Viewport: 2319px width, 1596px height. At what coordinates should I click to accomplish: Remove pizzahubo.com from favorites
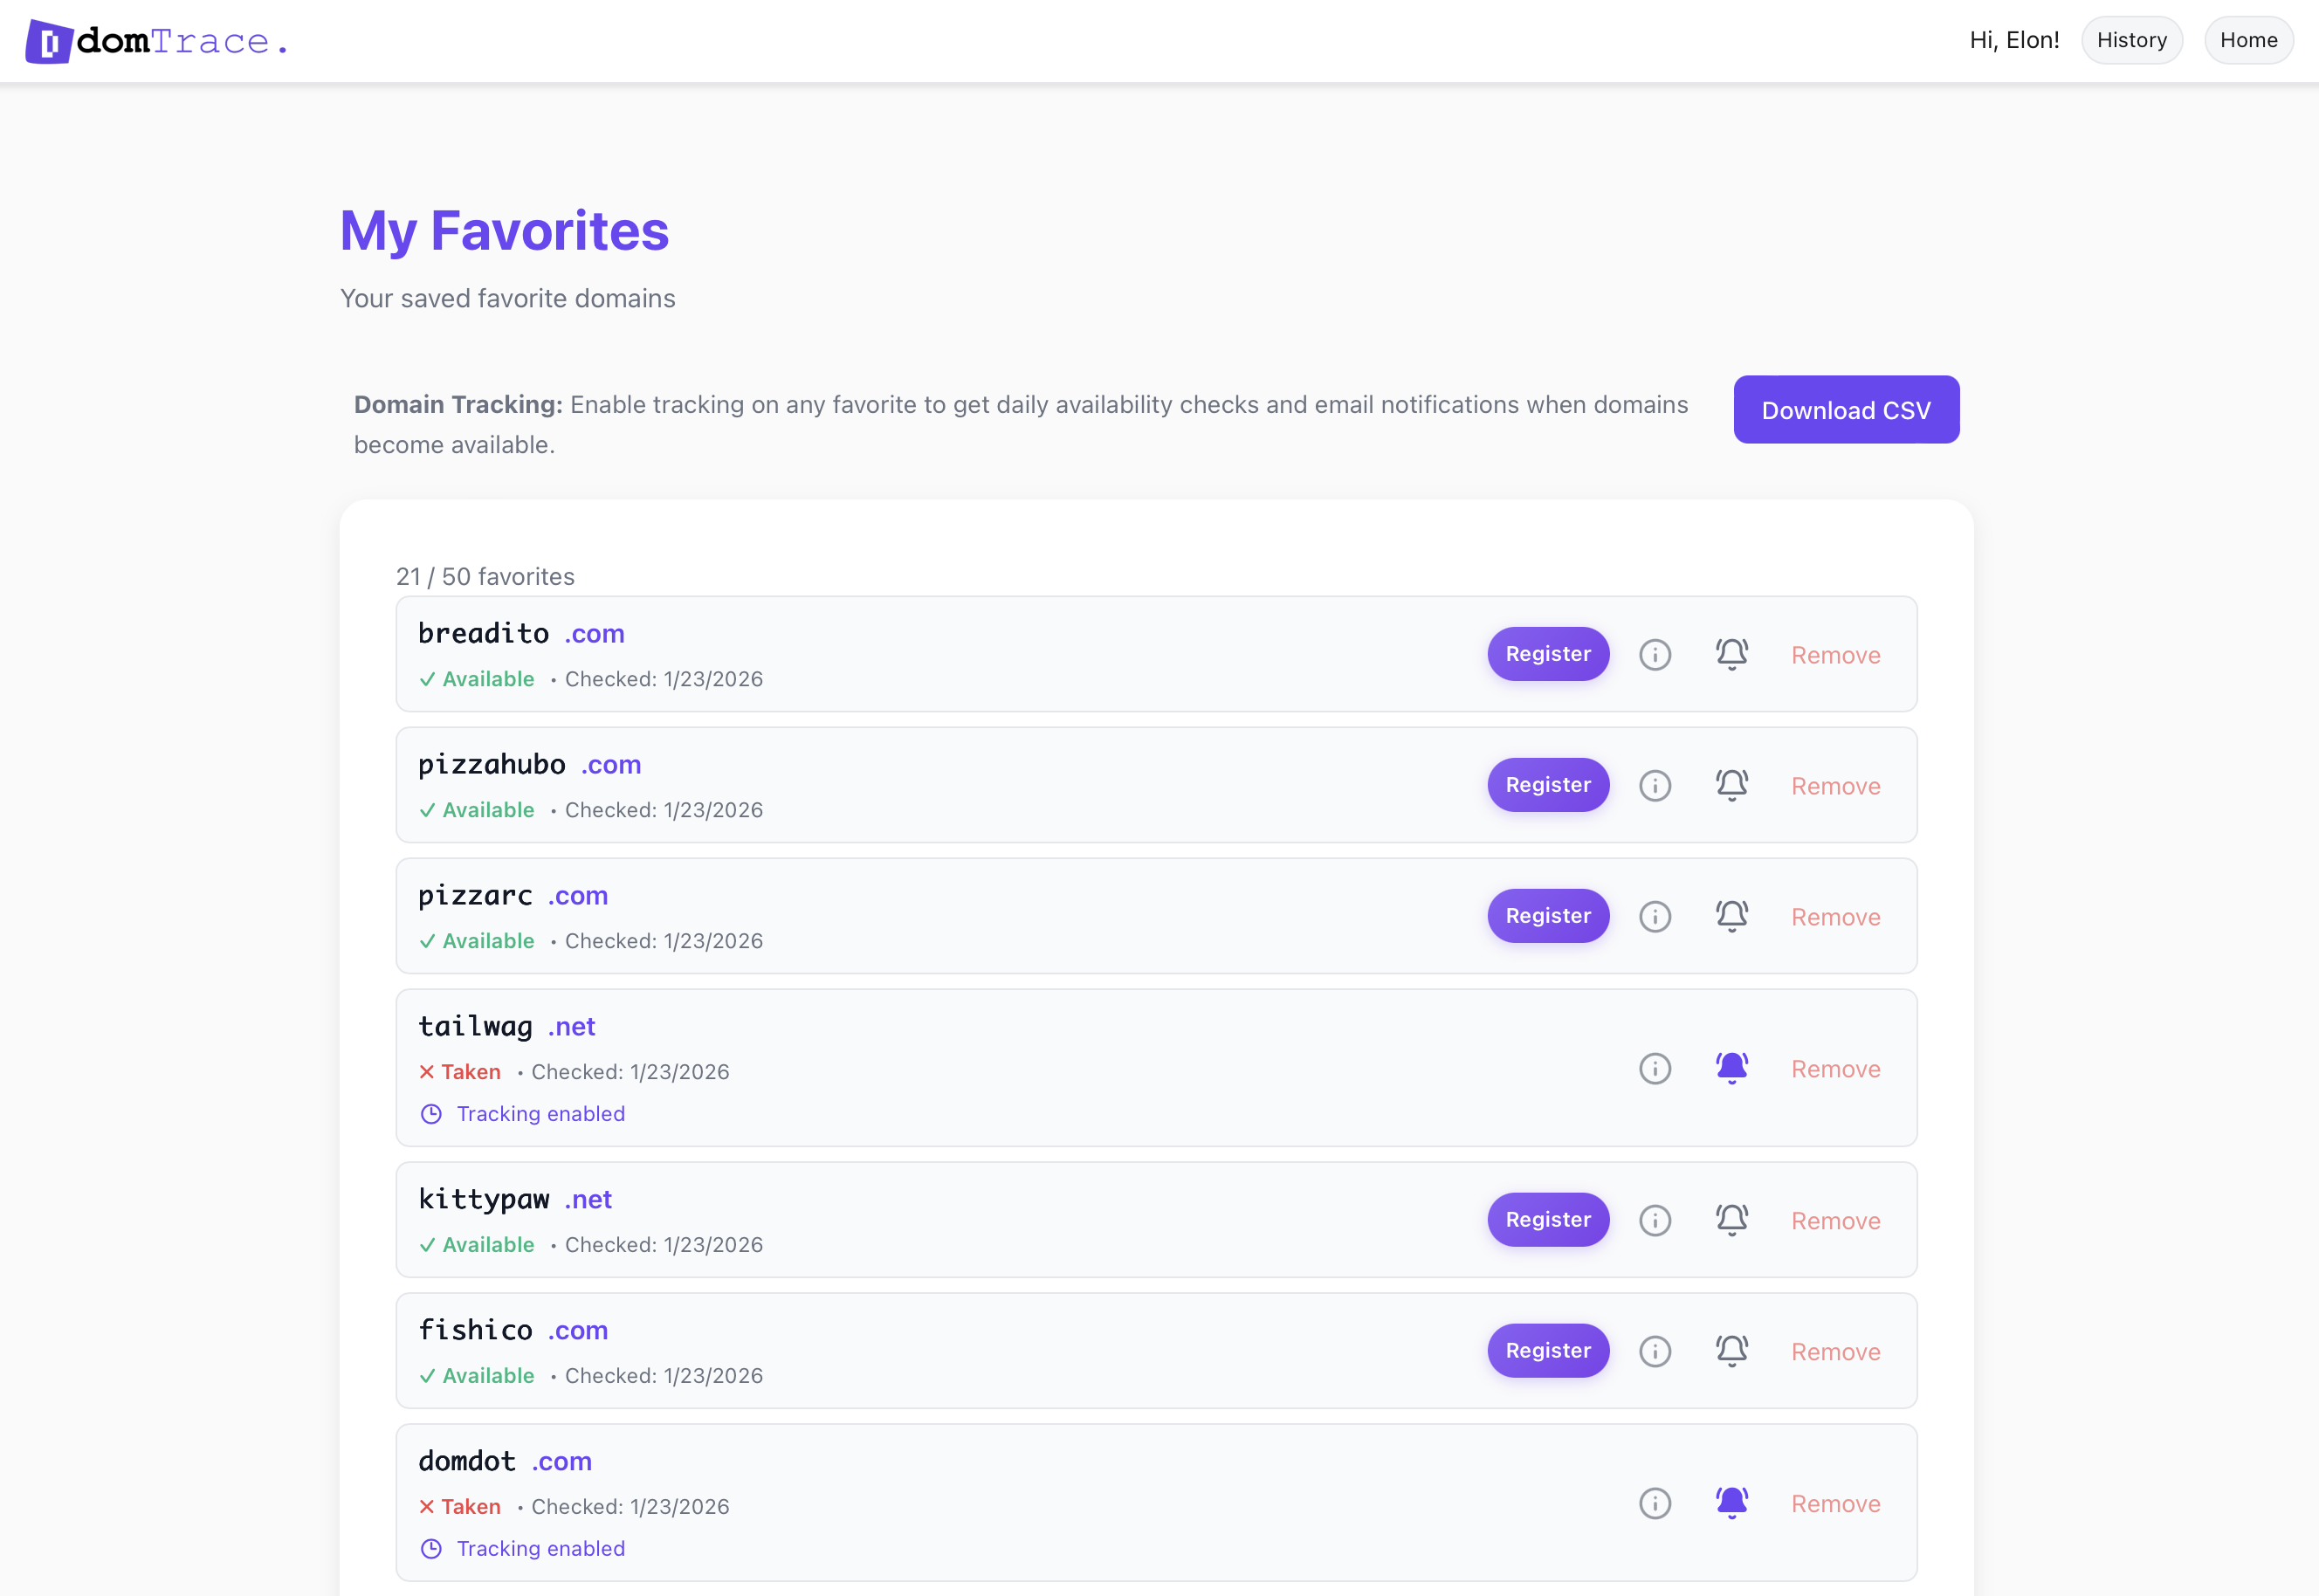click(x=1835, y=785)
